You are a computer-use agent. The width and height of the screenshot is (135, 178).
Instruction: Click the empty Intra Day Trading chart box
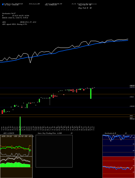(54, 151)
